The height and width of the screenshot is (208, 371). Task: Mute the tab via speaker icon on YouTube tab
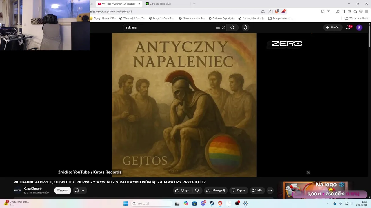[x=103, y=4]
